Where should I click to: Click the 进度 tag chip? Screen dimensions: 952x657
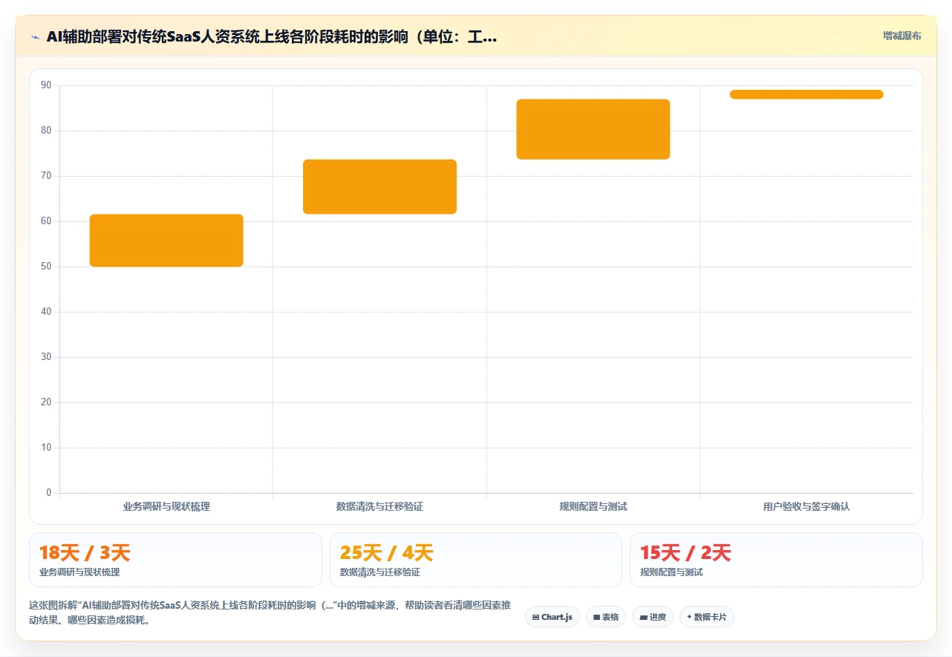point(653,617)
